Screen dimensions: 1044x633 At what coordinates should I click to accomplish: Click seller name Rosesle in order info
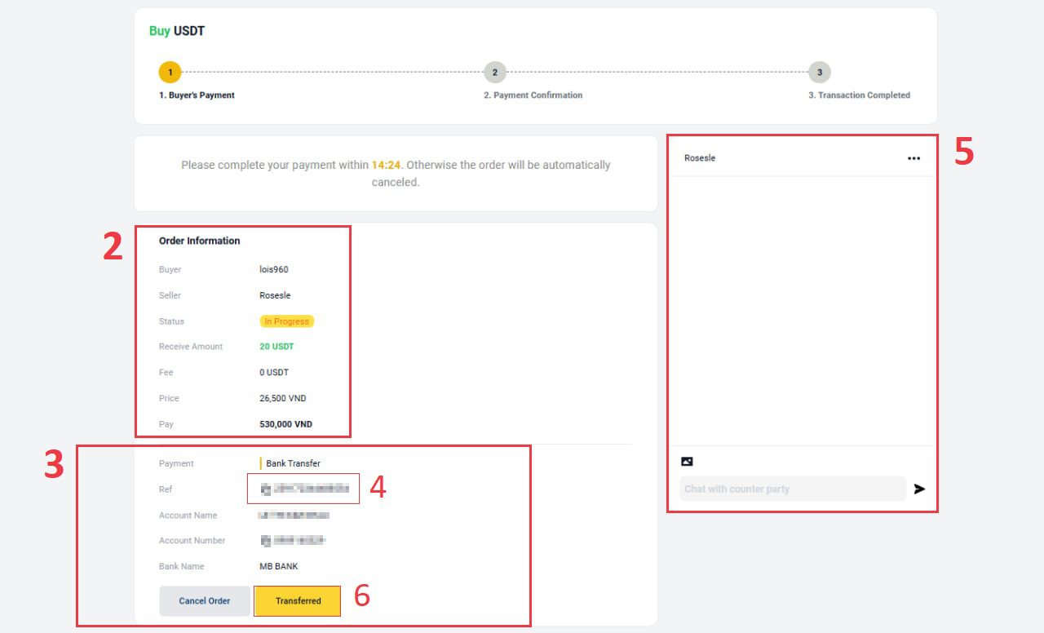275,295
